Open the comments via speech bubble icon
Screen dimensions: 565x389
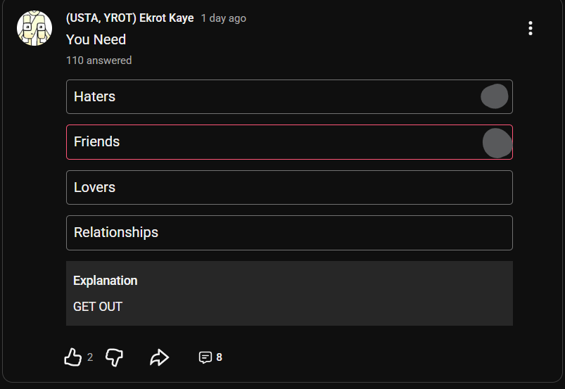(205, 357)
